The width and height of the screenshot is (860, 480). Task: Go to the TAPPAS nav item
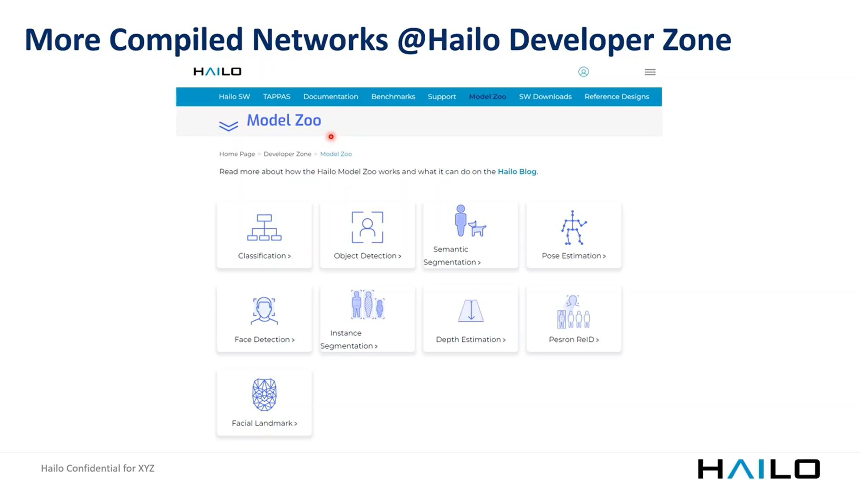pyautogui.click(x=277, y=97)
